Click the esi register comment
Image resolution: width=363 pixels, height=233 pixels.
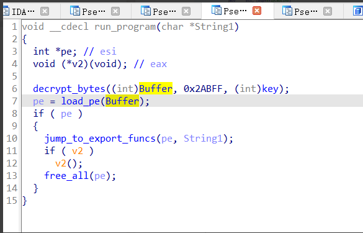coord(108,52)
